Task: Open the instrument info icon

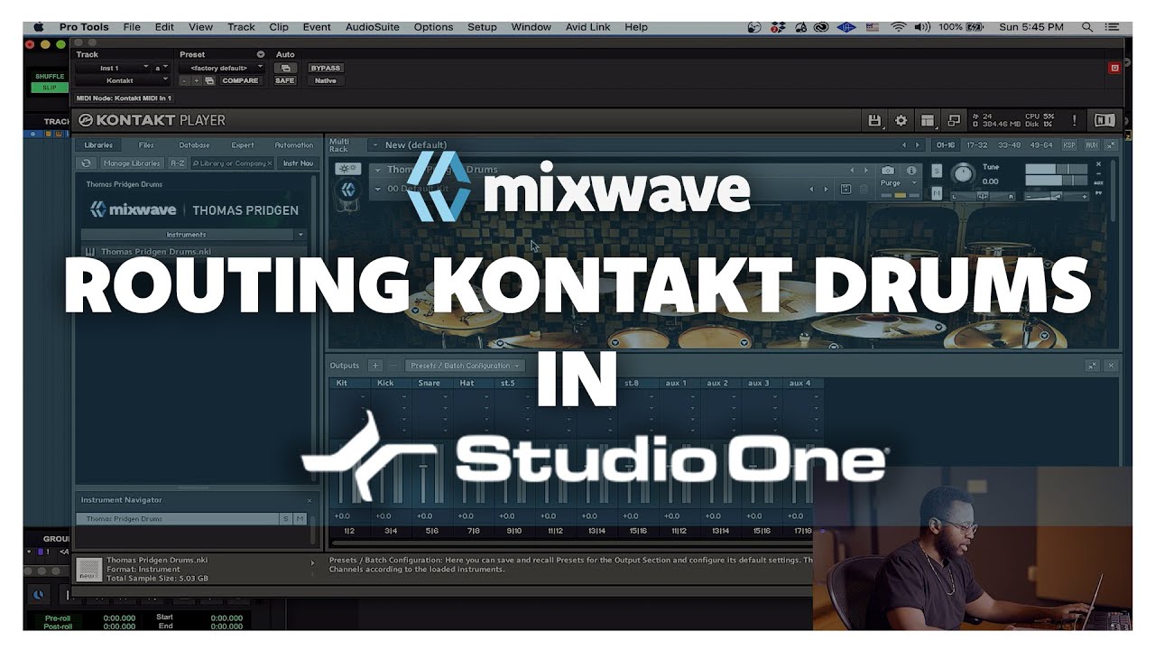Action: [x=911, y=170]
